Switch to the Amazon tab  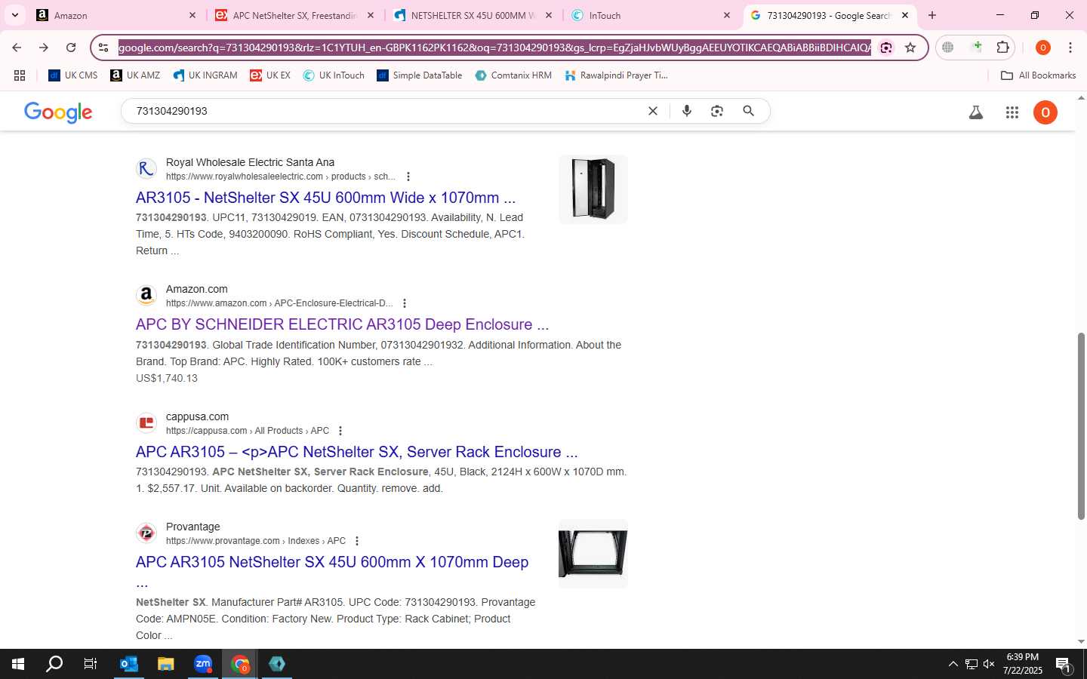[117, 15]
